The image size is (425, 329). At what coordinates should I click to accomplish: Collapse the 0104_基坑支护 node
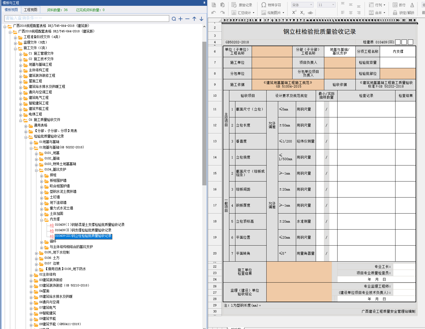click(36, 170)
